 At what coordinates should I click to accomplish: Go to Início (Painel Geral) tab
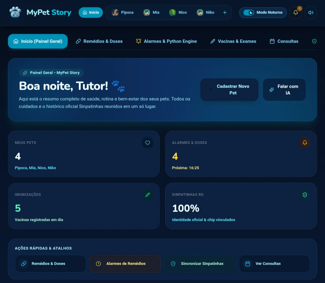point(38,41)
